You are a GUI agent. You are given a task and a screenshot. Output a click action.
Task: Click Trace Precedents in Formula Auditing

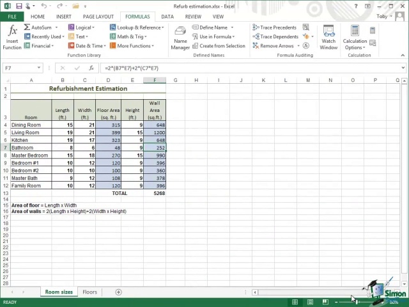pos(274,28)
